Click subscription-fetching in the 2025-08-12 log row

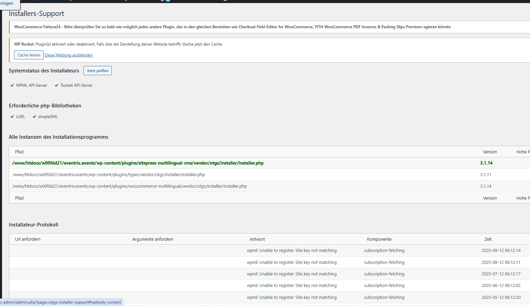(384, 262)
